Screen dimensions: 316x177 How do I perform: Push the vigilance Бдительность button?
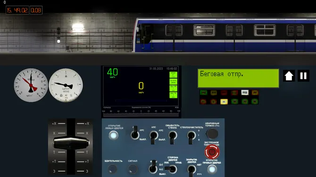pos(112,169)
